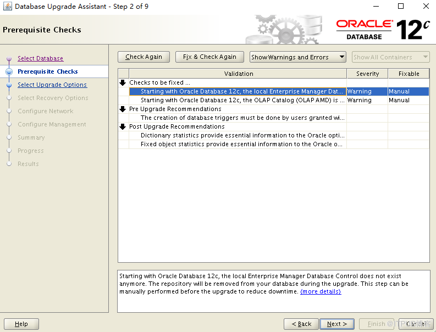Click the Select Recovery Options step
436x332 pixels.
53,98
